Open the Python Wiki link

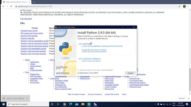(109, 81)
